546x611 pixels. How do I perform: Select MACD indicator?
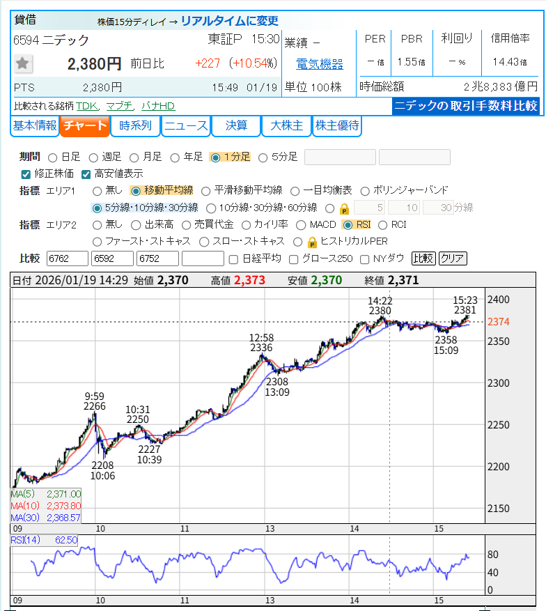click(301, 225)
